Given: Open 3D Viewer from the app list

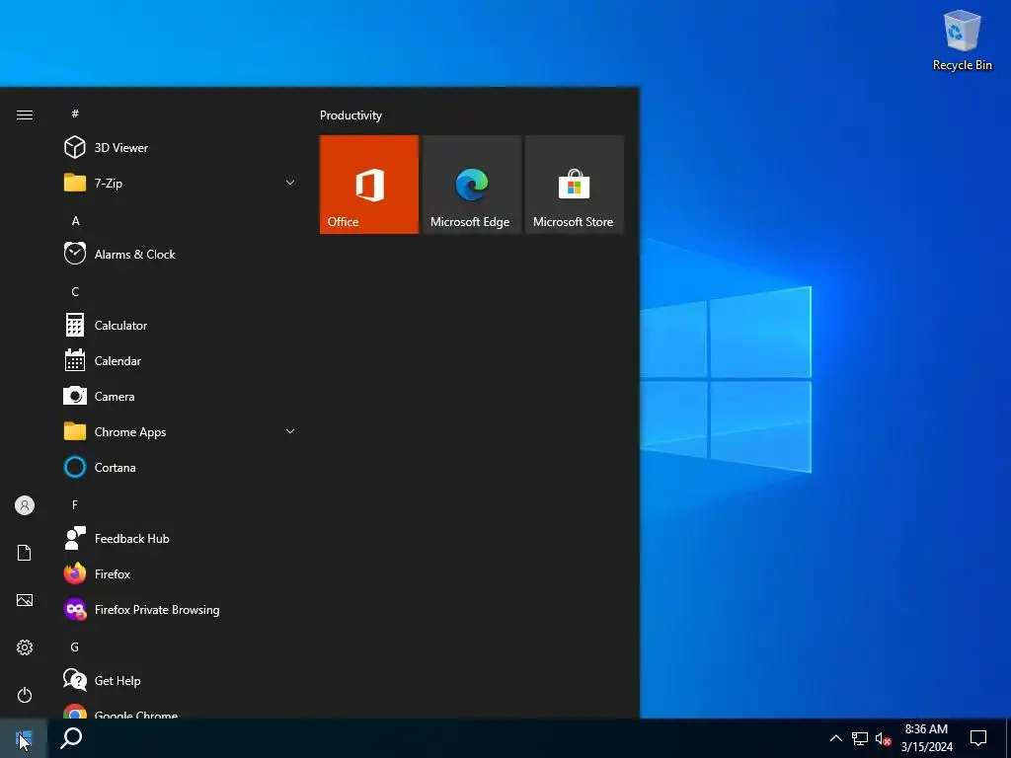Looking at the screenshot, I should point(181,148).
